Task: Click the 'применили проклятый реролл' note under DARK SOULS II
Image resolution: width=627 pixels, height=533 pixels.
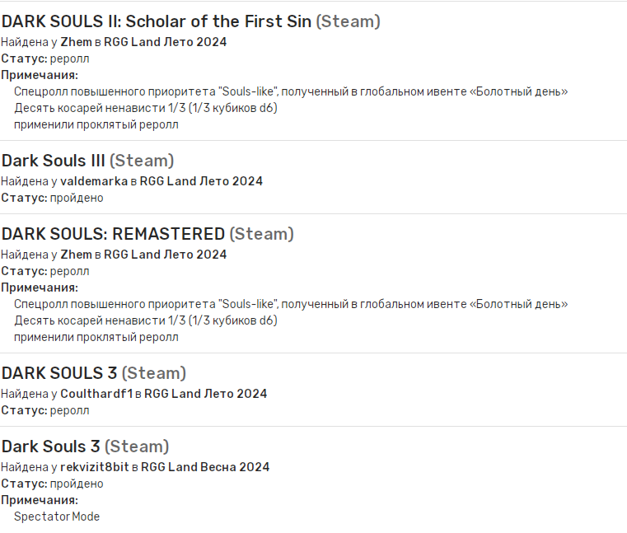Action: tap(96, 124)
